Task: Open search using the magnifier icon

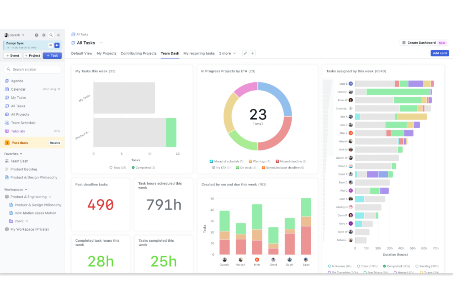Action: [x=51, y=35]
